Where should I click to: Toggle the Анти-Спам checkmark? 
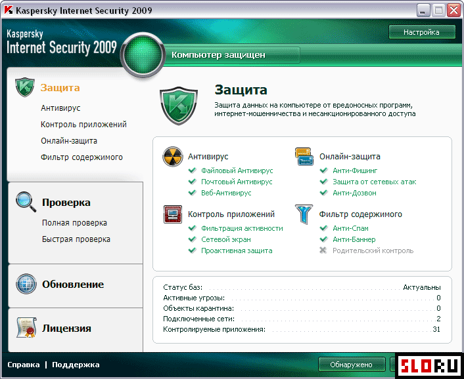(323, 228)
